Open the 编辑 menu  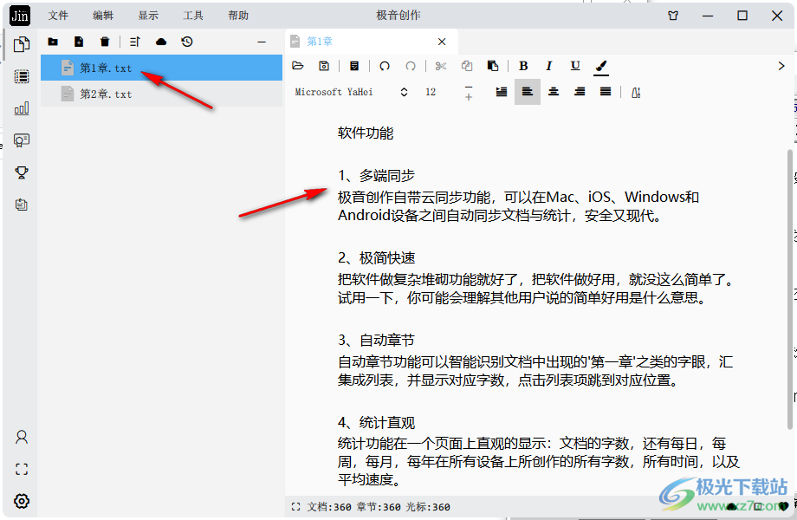click(x=103, y=16)
